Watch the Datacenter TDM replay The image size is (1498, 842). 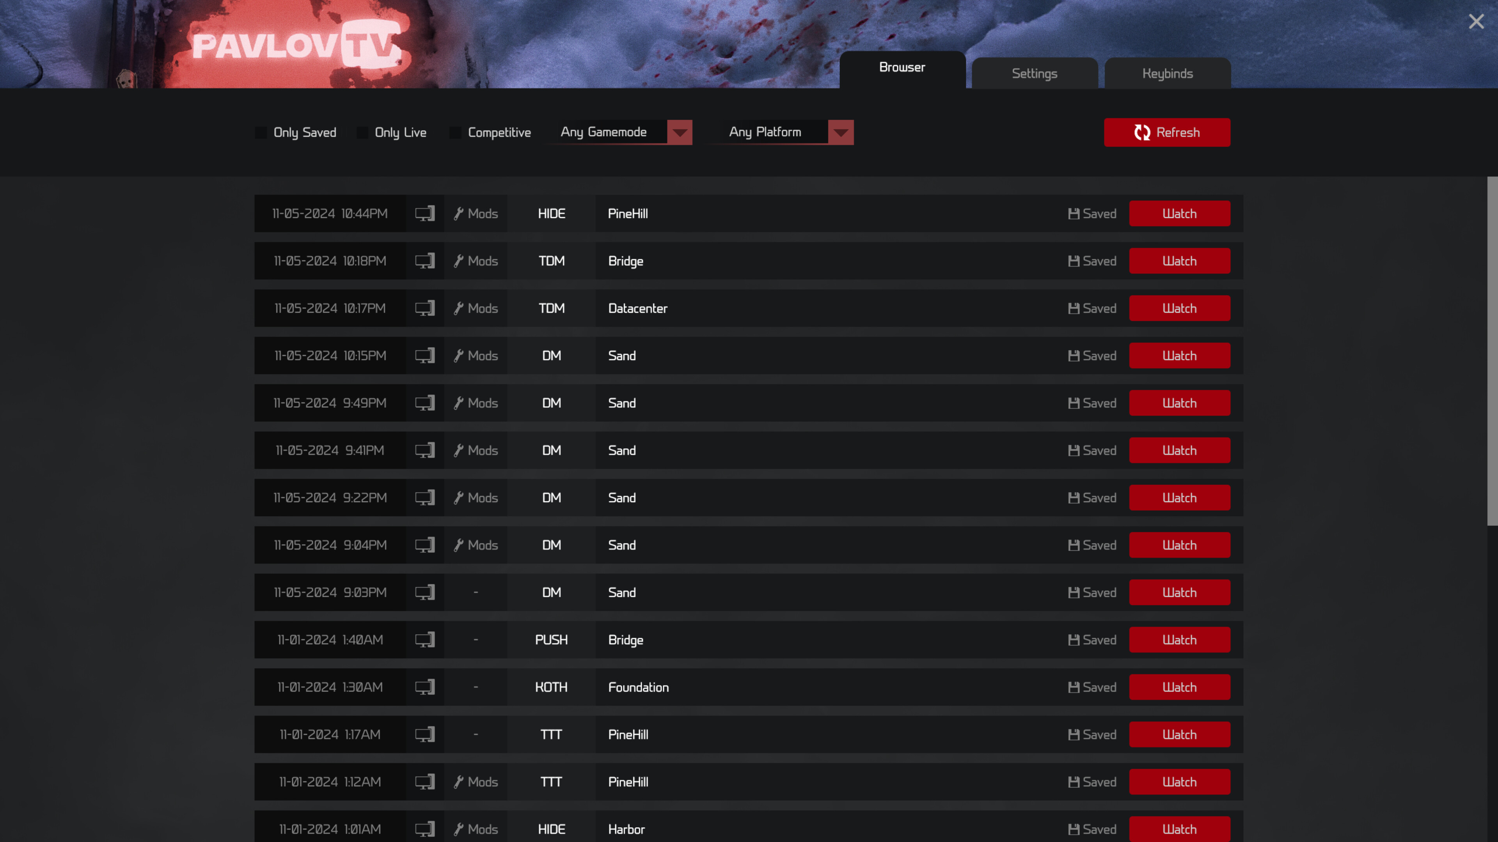tap(1180, 308)
